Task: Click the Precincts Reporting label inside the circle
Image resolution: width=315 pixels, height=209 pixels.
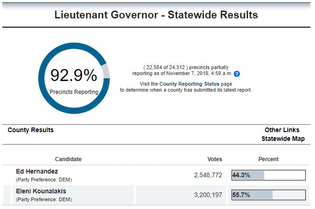Action: [x=74, y=92]
